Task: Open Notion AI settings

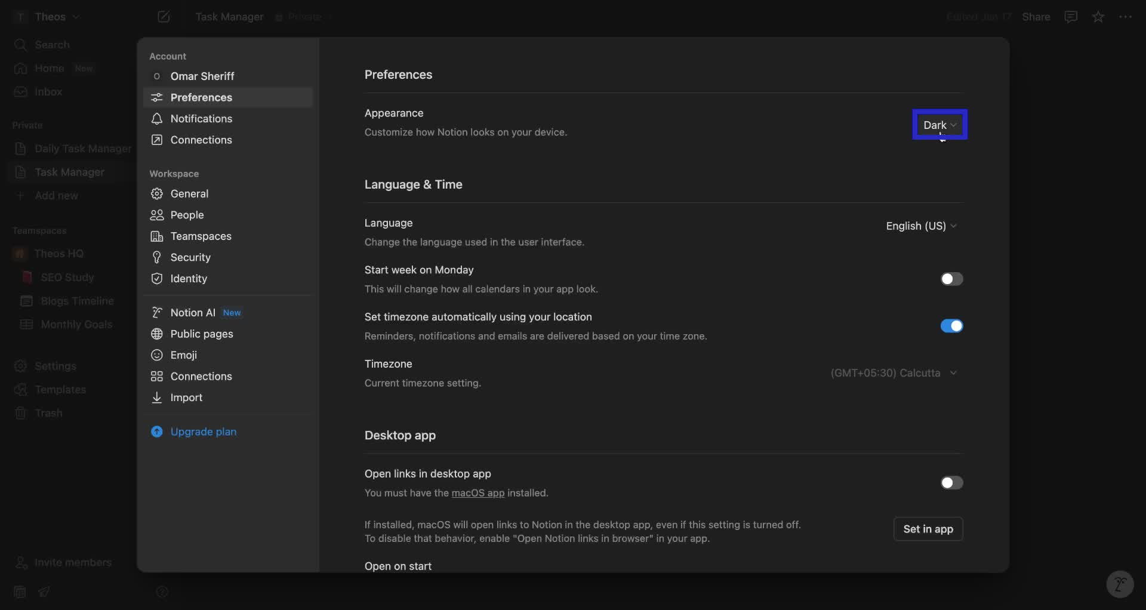Action: tap(192, 312)
